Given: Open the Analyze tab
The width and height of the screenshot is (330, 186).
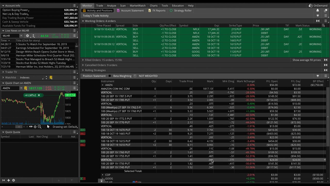Looking at the screenshot, I should click(112, 5).
